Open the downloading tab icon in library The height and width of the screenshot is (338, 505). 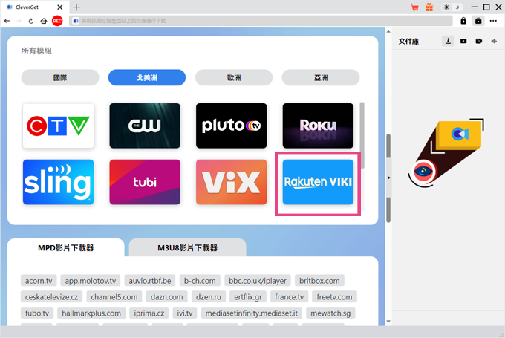(448, 41)
